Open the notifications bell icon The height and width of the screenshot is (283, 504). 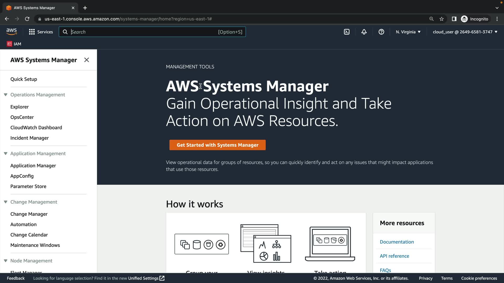pyautogui.click(x=364, y=32)
